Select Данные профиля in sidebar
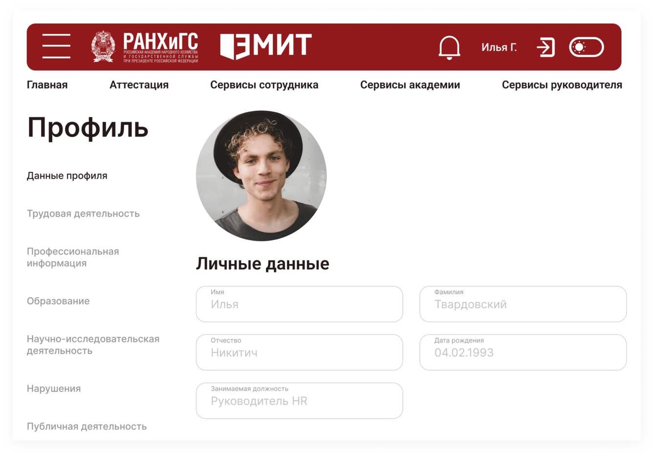 coord(67,176)
